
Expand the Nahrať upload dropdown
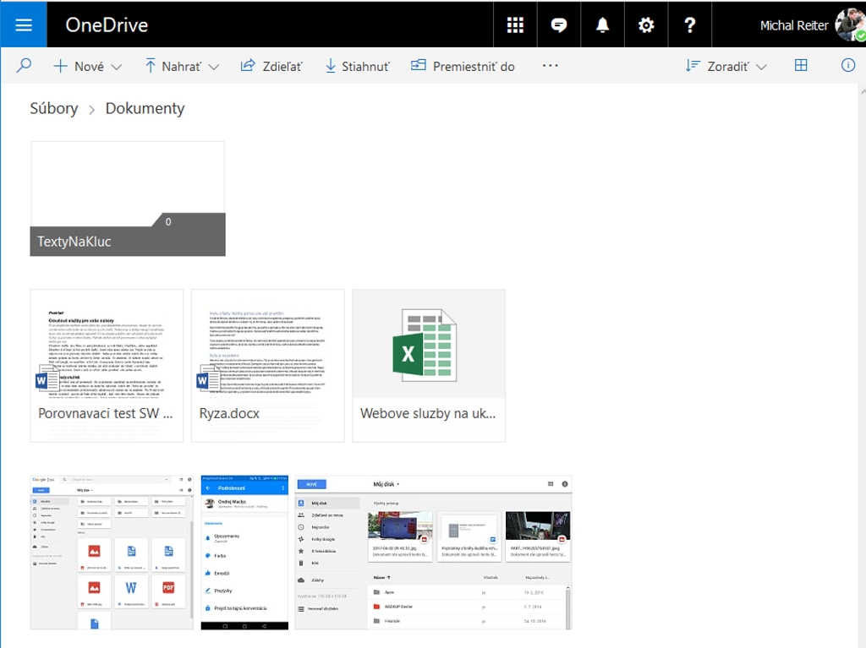tap(182, 66)
